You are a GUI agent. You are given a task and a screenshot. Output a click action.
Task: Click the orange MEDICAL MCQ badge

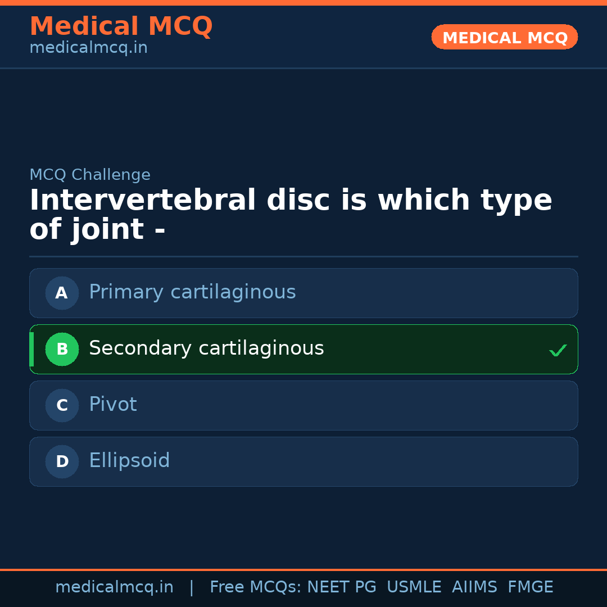[504, 37]
